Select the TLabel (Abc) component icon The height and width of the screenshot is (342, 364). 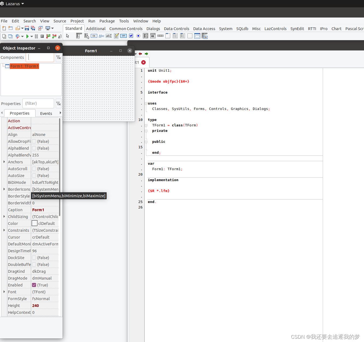tap(101, 36)
